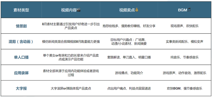Screen dimensions: 212x97
Task: Select the 素材类型 column header
Action: click(21, 10)
